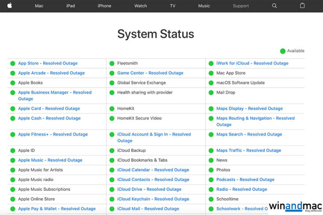Screen dimensions: 323x215
Task: Show Maps Display resolved outage details
Action: [249, 109]
